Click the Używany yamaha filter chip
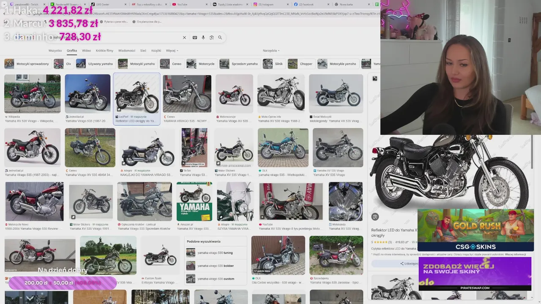541x304 pixels. 96,64
